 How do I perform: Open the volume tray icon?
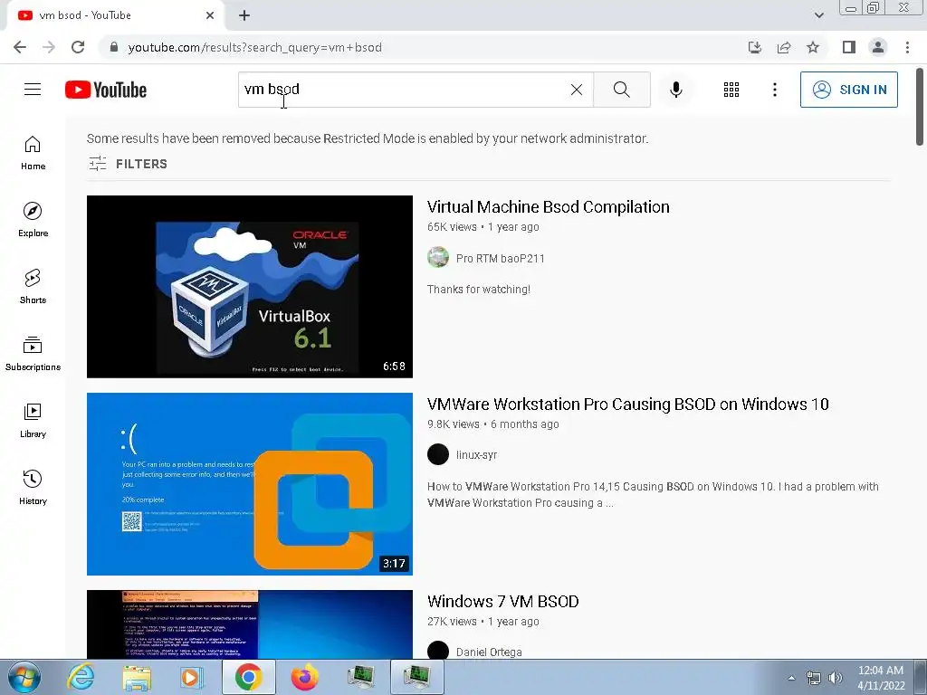836,678
